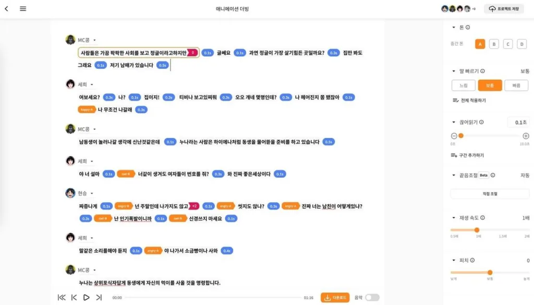
Task: Click the minus icon for 끊어읽기 pause
Action: click(454, 136)
